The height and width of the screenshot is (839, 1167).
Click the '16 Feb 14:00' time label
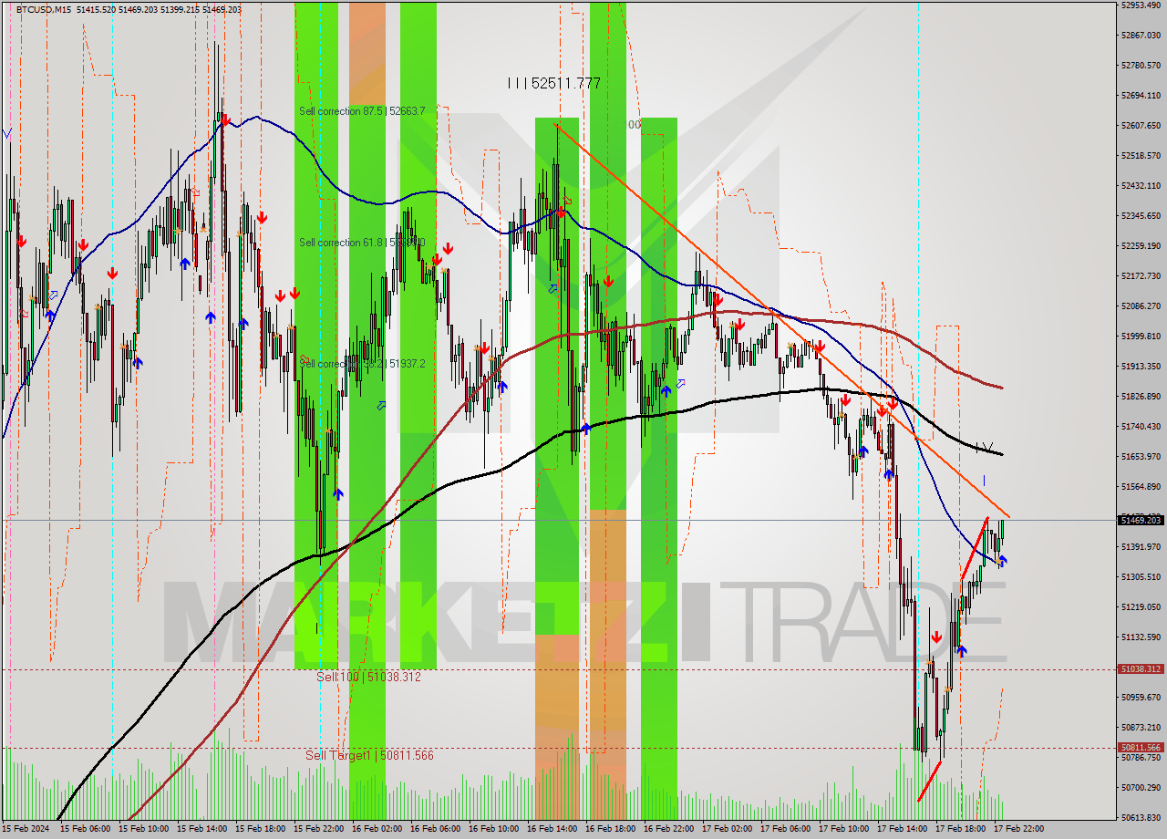552,830
